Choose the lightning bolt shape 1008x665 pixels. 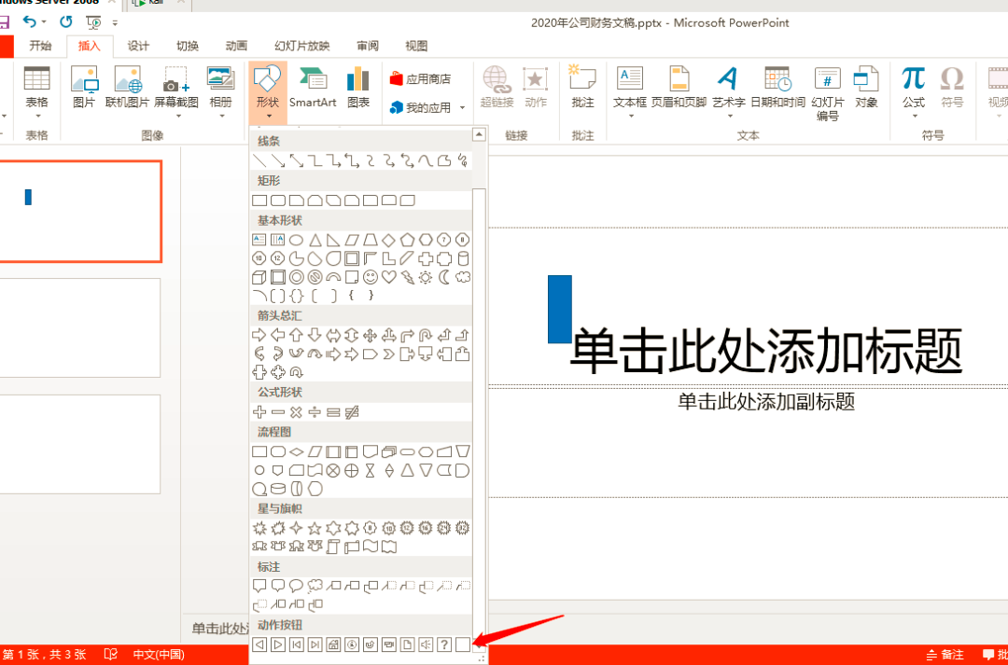tap(407, 277)
